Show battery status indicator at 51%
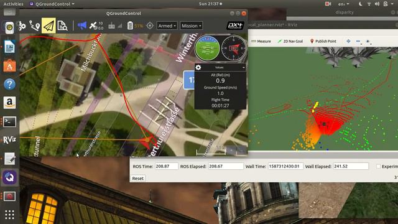This screenshot has height=224, width=398. 135,26
